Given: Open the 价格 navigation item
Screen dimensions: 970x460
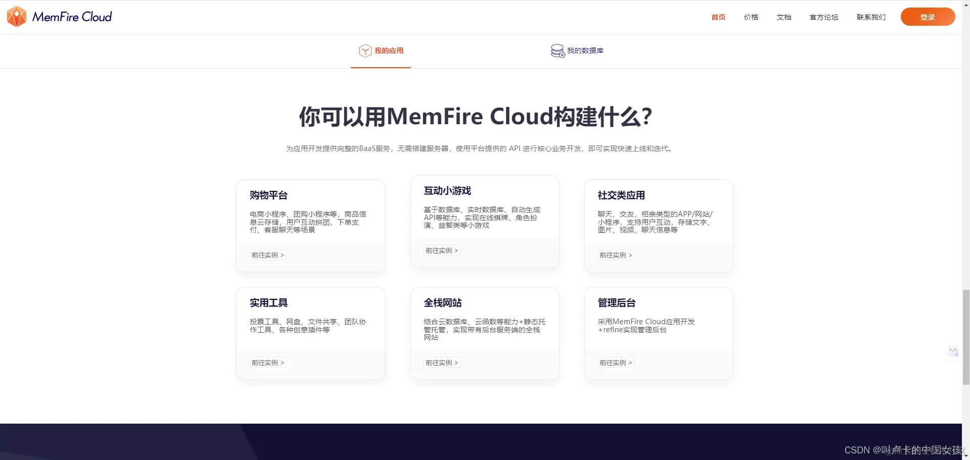Looking at the screenshot, I should coord(751,17).
